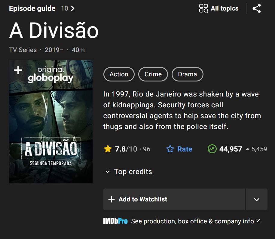Select the Drama genre chip
The height and width of the screenshot is (239, 275).
point(188,74)
